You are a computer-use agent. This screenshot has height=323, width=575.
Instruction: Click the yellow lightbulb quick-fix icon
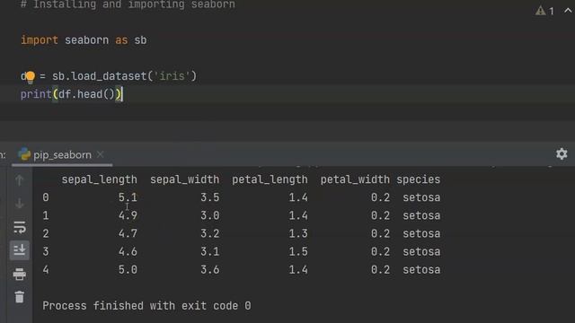click(30, 77)
